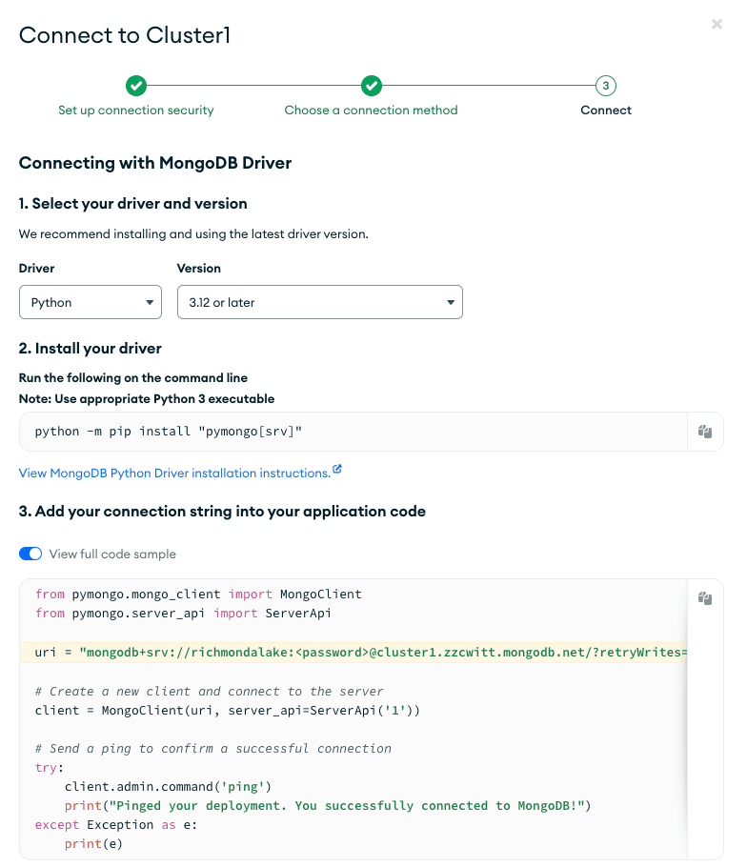Copy the pip install command
The image size is (747, 867).
coord(705,431)
